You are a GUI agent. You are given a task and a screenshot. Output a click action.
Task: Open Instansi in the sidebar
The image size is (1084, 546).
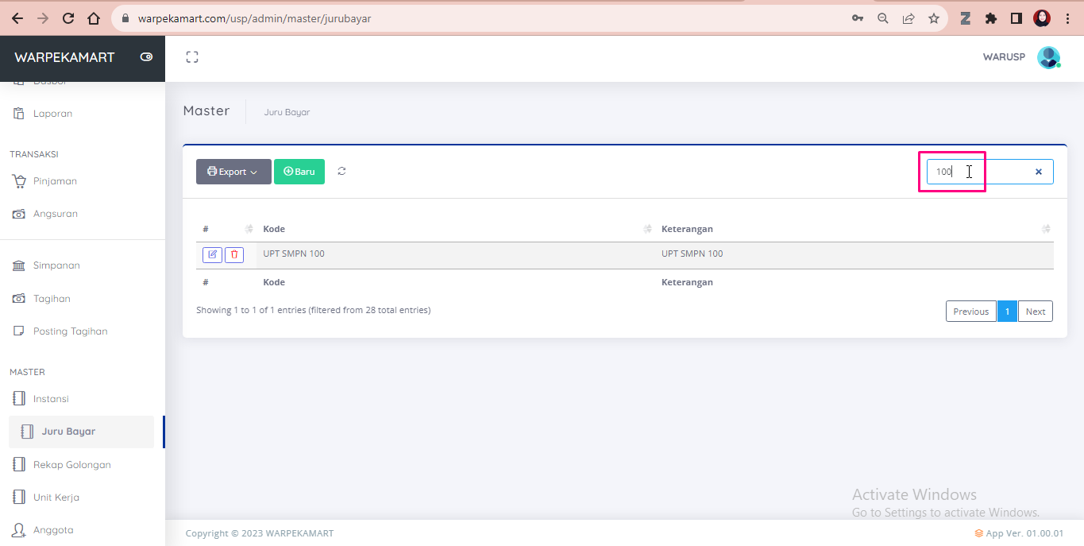(x=51, y=399)
